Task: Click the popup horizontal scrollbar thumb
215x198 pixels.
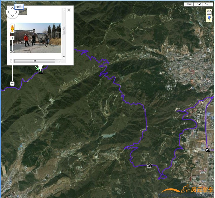Action: click(34, 61)
